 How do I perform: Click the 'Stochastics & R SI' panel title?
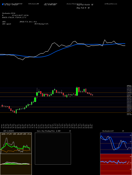click(113, 131)
